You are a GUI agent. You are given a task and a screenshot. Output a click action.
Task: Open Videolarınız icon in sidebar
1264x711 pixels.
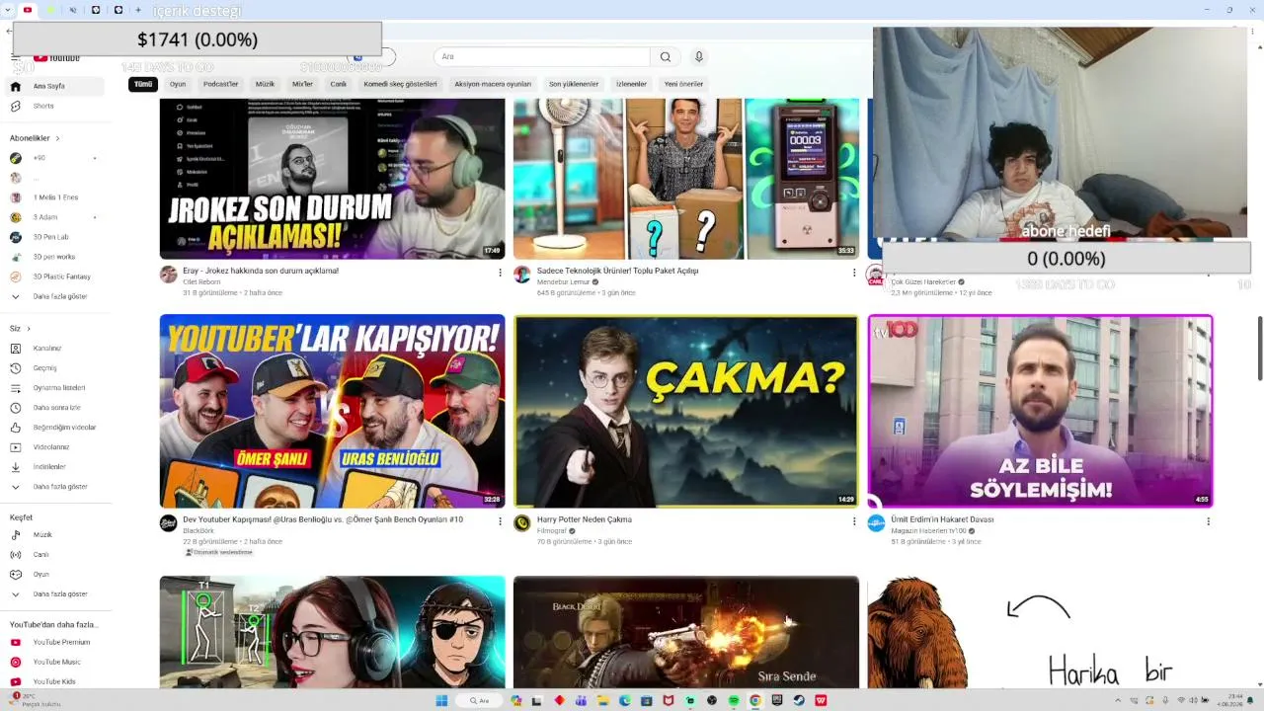click(15, 447)
